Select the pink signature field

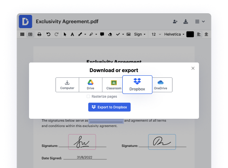tap(82, 142)
